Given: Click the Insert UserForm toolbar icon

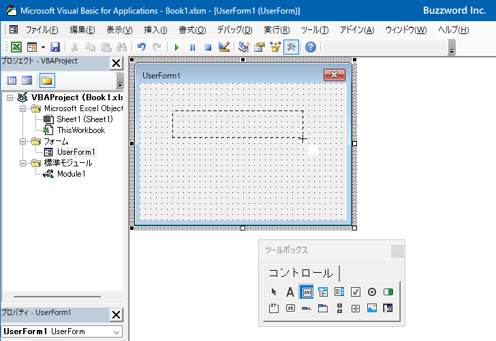Looking at the screenshot, I should coord(32,47).
